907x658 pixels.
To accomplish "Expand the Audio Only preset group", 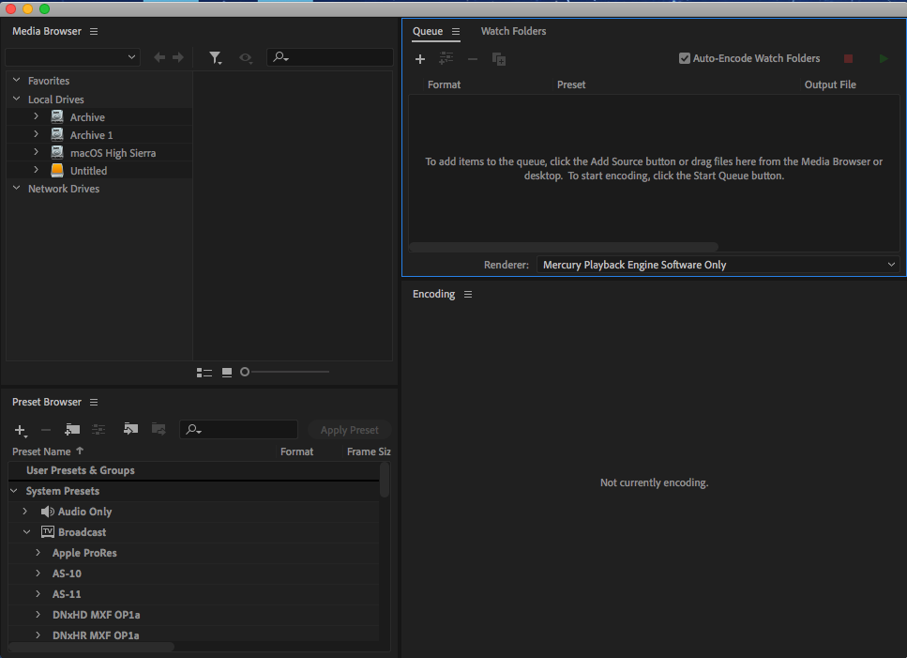I will click(25, 511).
